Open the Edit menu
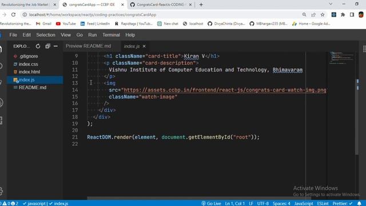 27,35
